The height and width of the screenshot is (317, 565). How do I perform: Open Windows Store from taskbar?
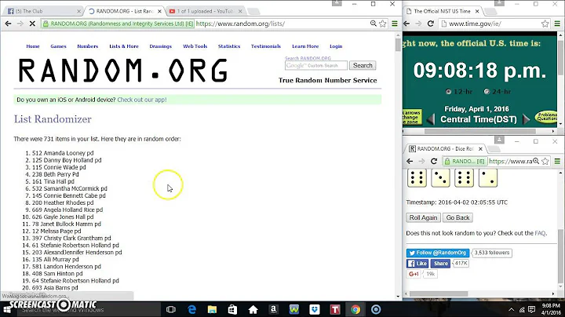coord(232,309)
